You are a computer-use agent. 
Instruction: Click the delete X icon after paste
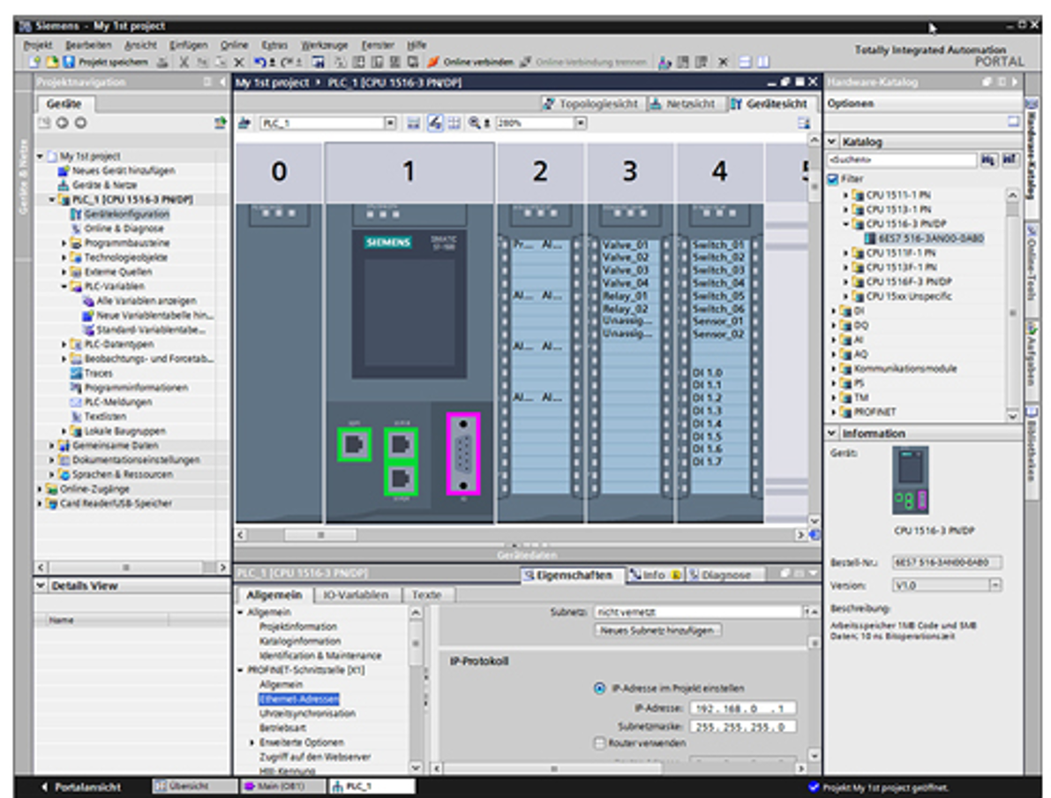point(238,63)
